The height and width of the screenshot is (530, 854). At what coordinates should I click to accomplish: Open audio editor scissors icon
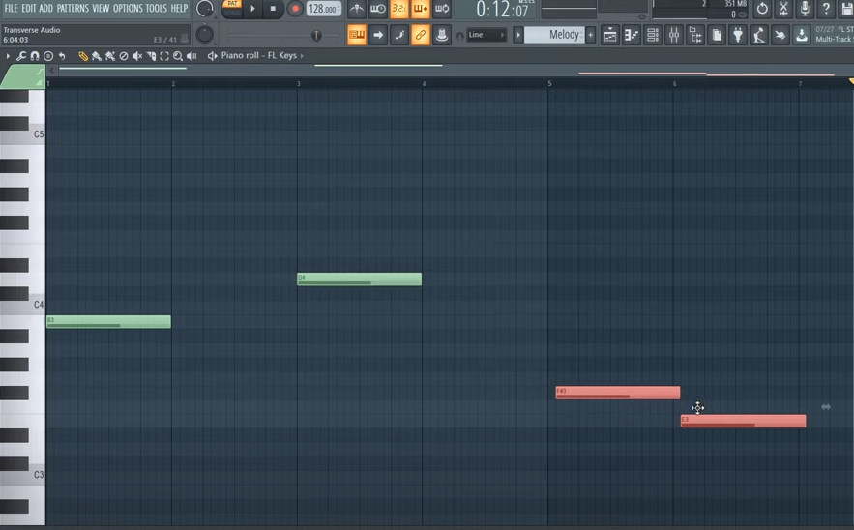pos(783,9)
